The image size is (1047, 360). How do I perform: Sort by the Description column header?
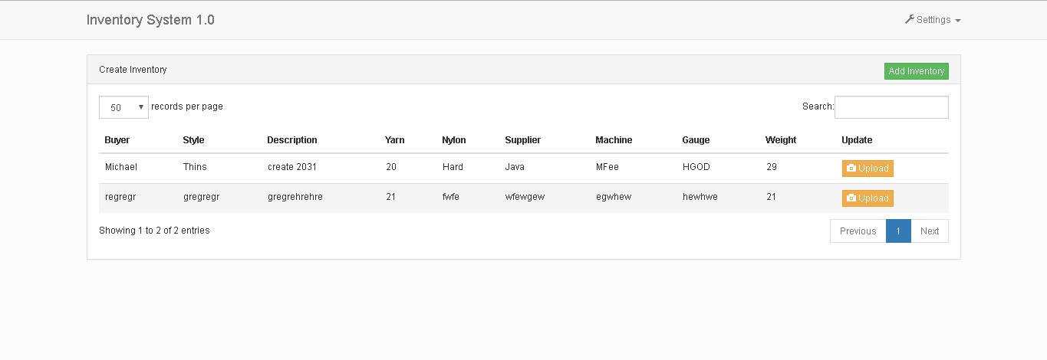292,140
